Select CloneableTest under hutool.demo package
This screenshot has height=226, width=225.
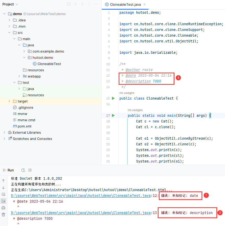click(x=50, y=64)
